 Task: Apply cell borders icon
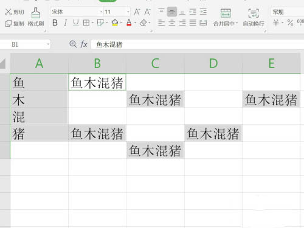(86, 22)
